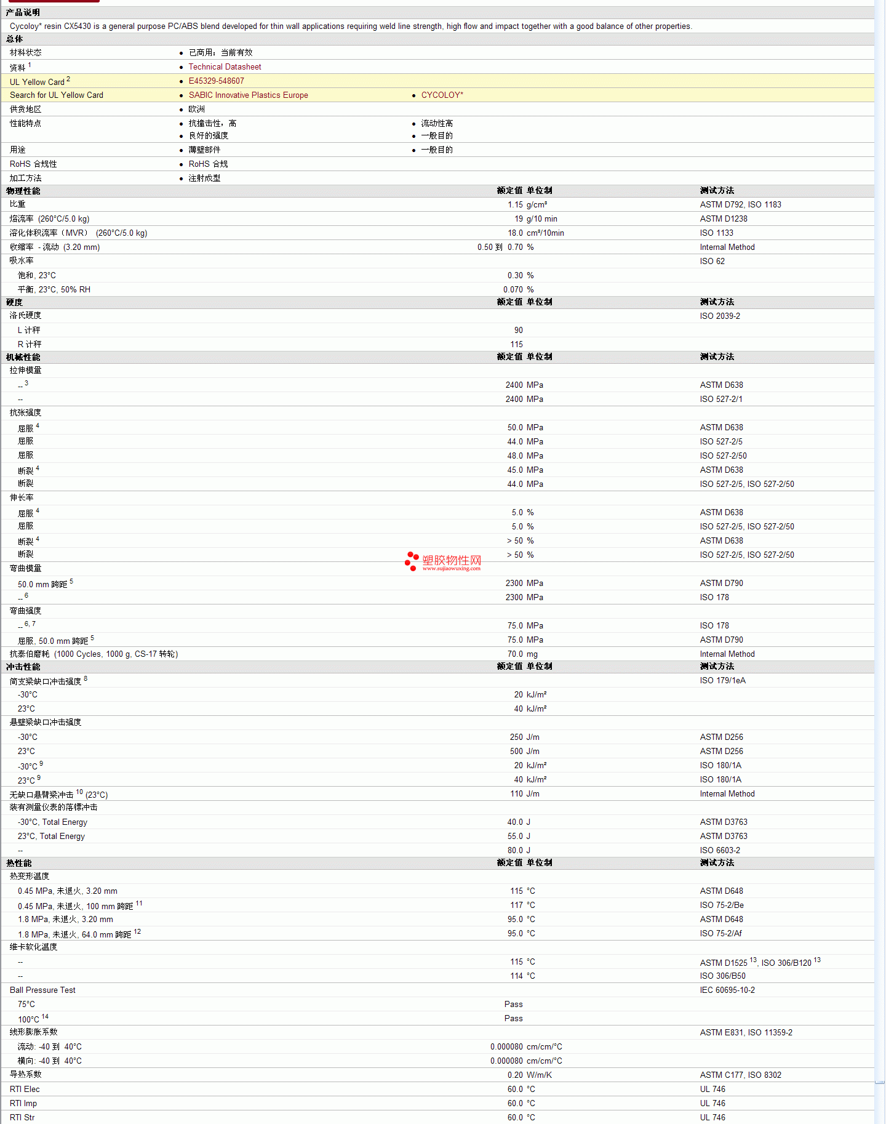886x1124 pixels.
Task: Select the 冲击性能 section header
Action: click(23, 667)
